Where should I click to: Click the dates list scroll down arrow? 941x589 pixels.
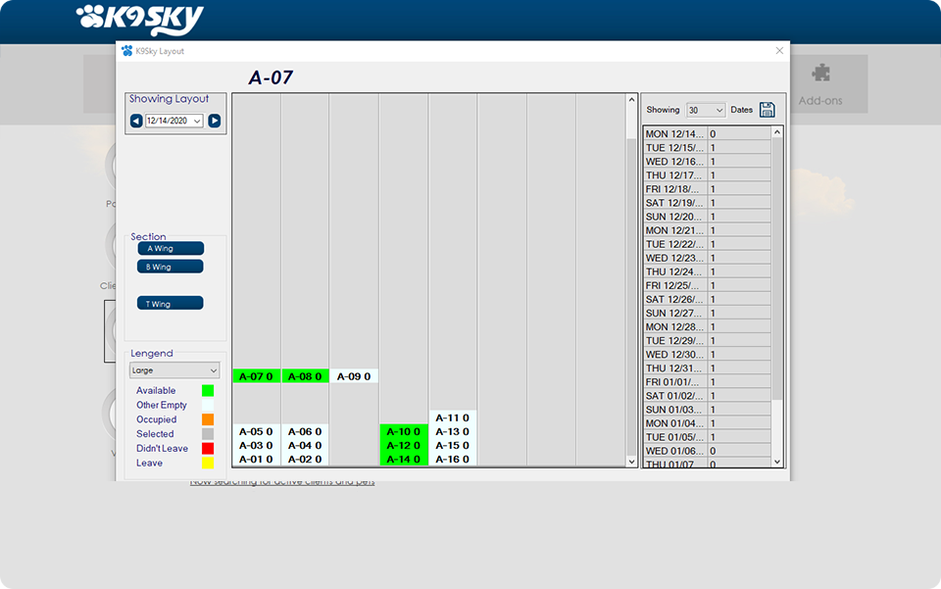coord(777,462)
